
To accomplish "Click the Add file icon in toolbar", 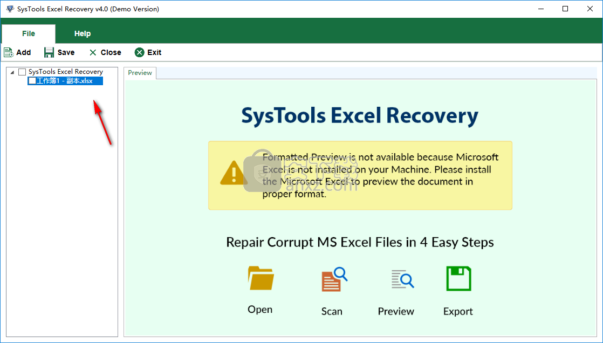I will (9, 52).
